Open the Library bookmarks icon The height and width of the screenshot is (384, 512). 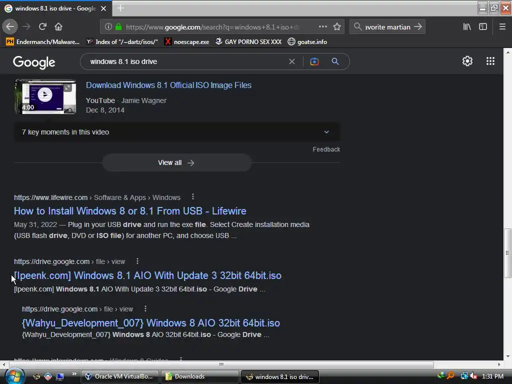pos(467,27)
